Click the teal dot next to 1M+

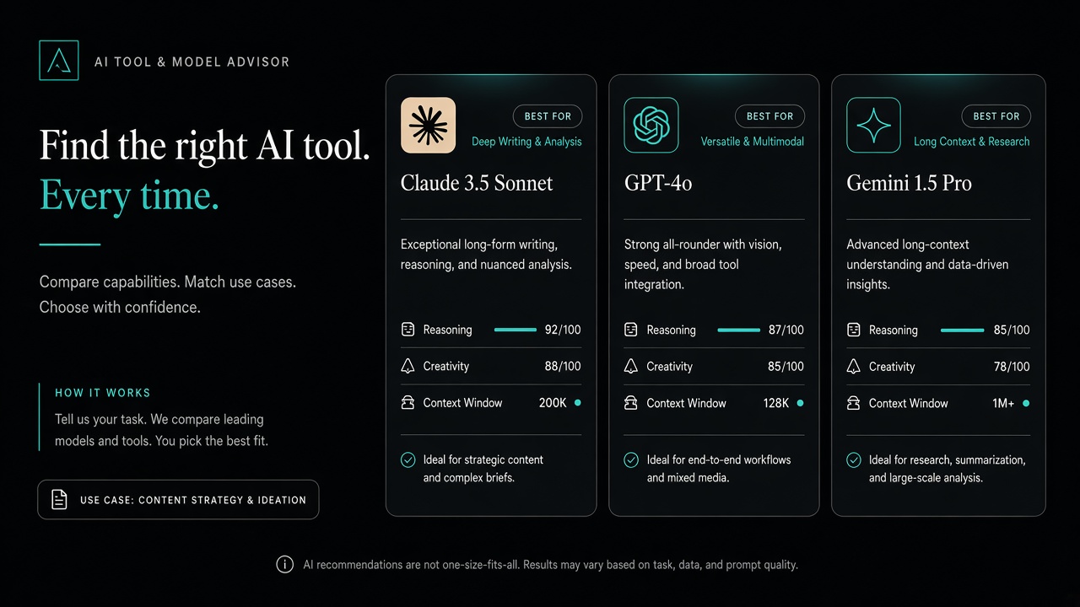1026,403
